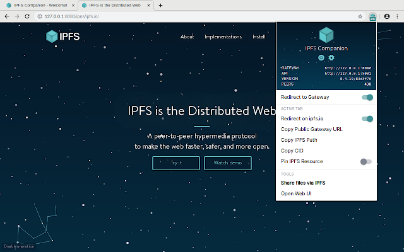Choose Share files via IPFS

click(303, 183)
